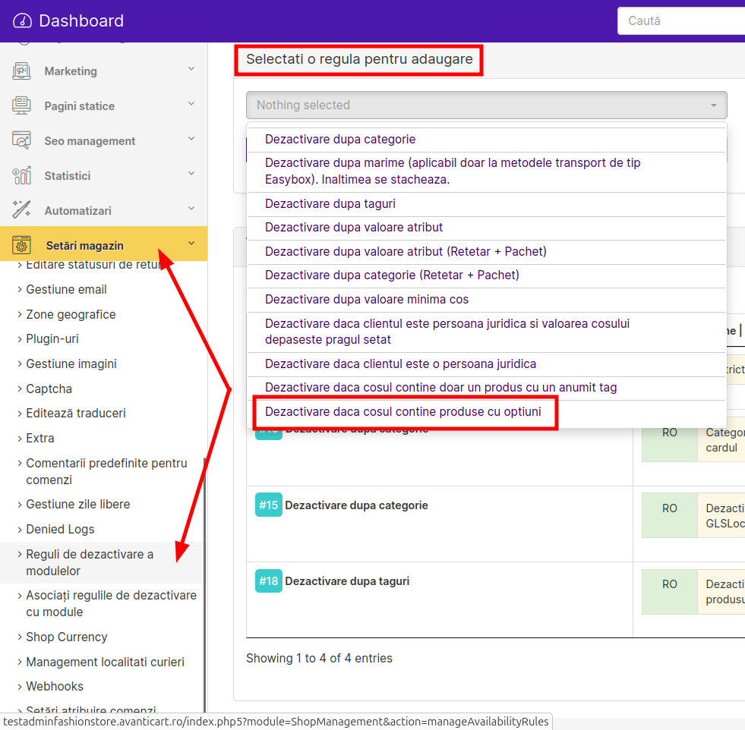Select Dezactivare dupa taguri option

(x=330, y=204)
